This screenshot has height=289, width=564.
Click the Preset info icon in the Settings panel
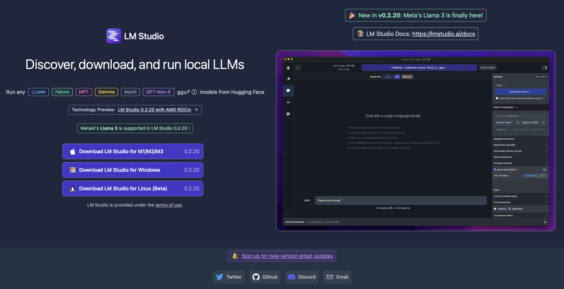coord(504,85)
